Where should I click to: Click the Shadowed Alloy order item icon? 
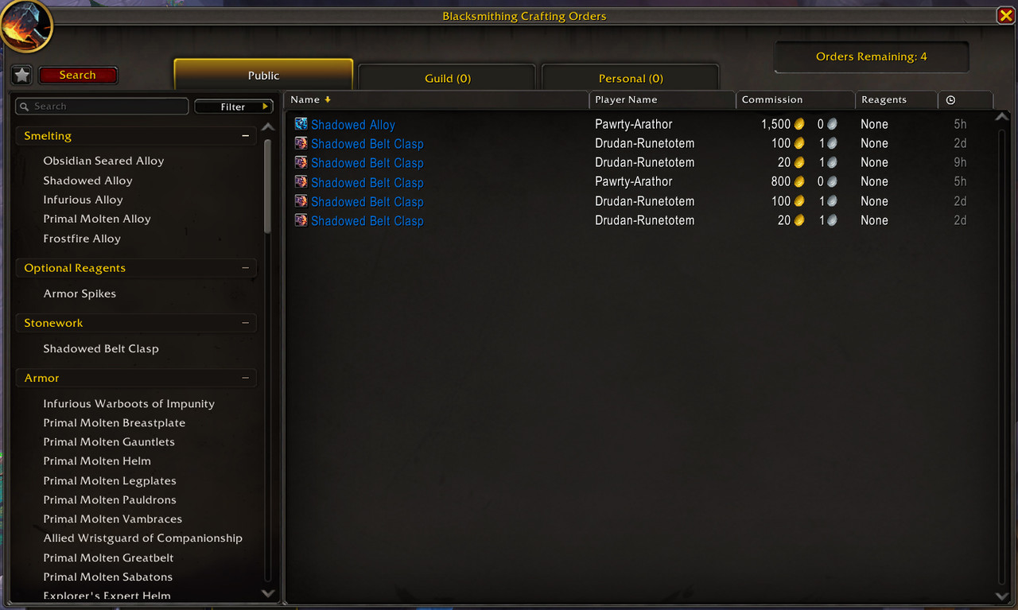tap(301, 124)
